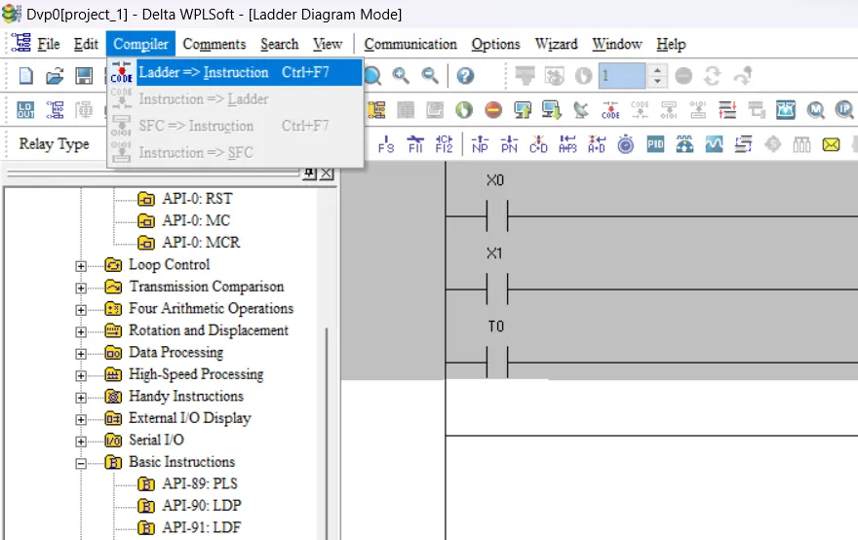Click the red STOP icon
Screen dimensions: 858x540
click(x=493, y=110)
